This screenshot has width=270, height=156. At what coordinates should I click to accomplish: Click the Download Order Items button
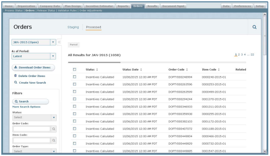tap(33, 68)
